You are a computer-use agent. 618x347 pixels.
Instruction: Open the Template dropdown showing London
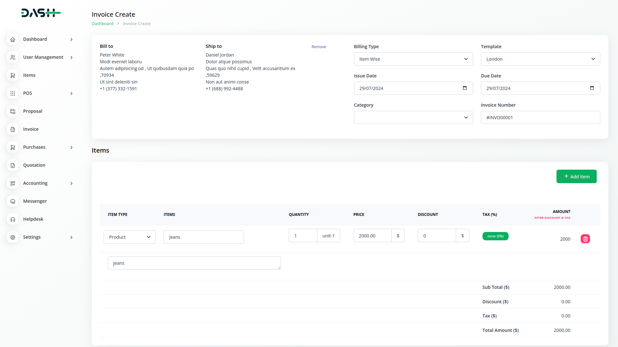point(540,59)
